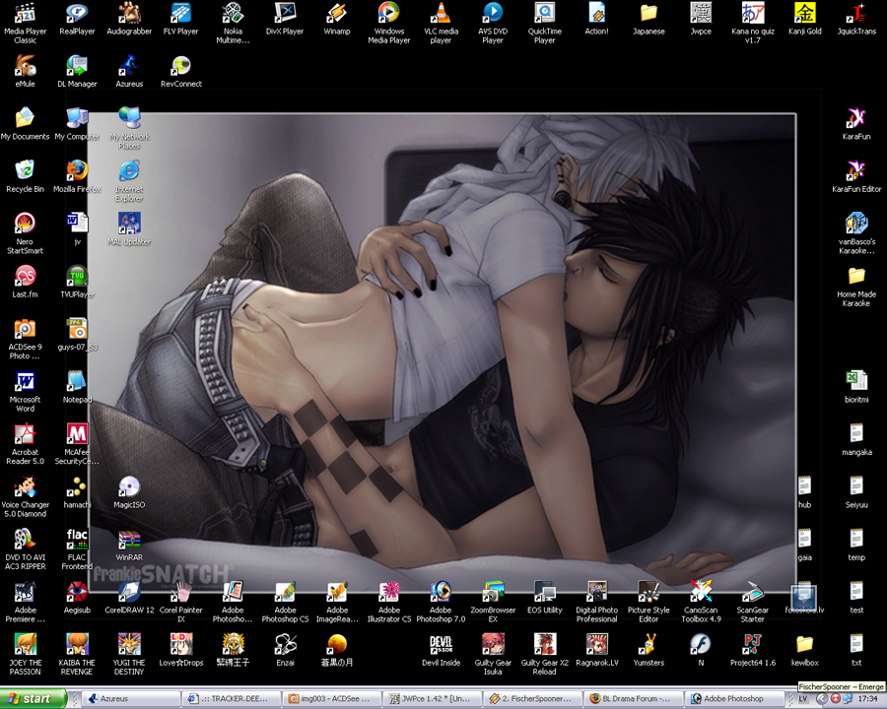Screen dimensions: 887x709
Task: Launch JOEY THE PASSION game icon
Action: point(25,654)
